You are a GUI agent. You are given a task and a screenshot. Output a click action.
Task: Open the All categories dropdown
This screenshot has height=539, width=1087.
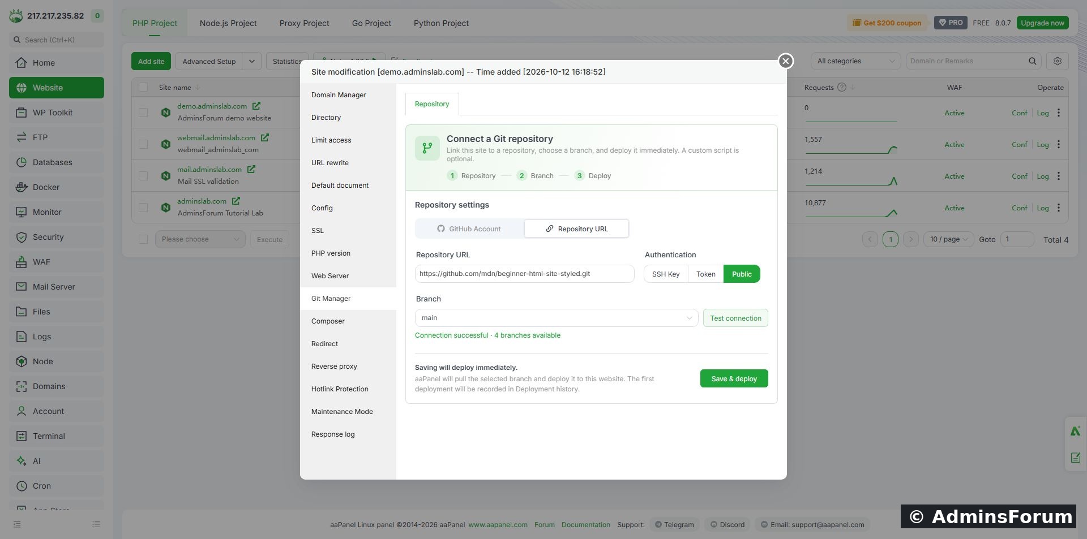pyautogui.click(x=855, y=61)
